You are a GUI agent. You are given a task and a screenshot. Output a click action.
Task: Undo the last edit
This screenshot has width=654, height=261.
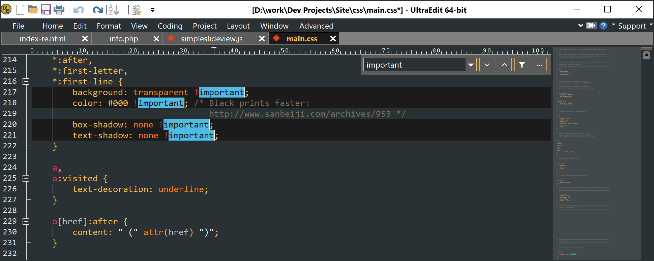click(78, 10)
